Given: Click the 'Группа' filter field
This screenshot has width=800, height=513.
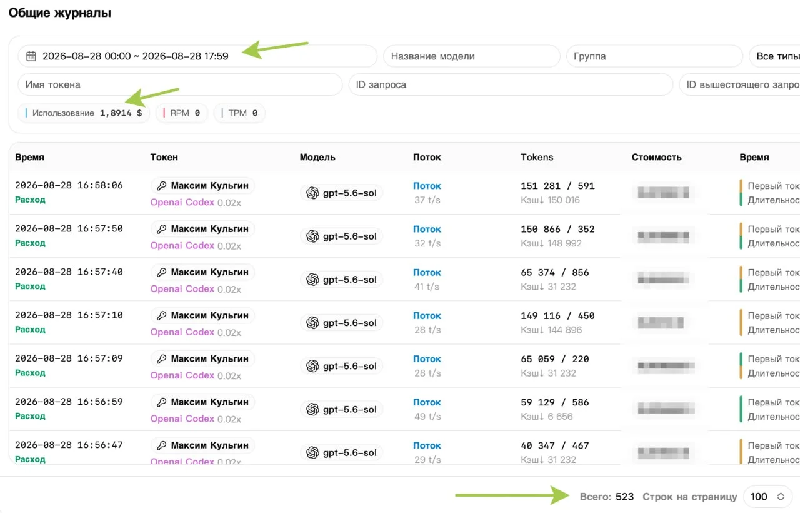Looking at the screenshot, I should coord(654,56).
